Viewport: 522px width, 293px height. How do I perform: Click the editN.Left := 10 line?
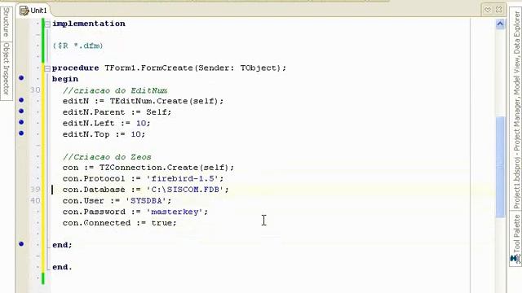click(x=107, y=123)
